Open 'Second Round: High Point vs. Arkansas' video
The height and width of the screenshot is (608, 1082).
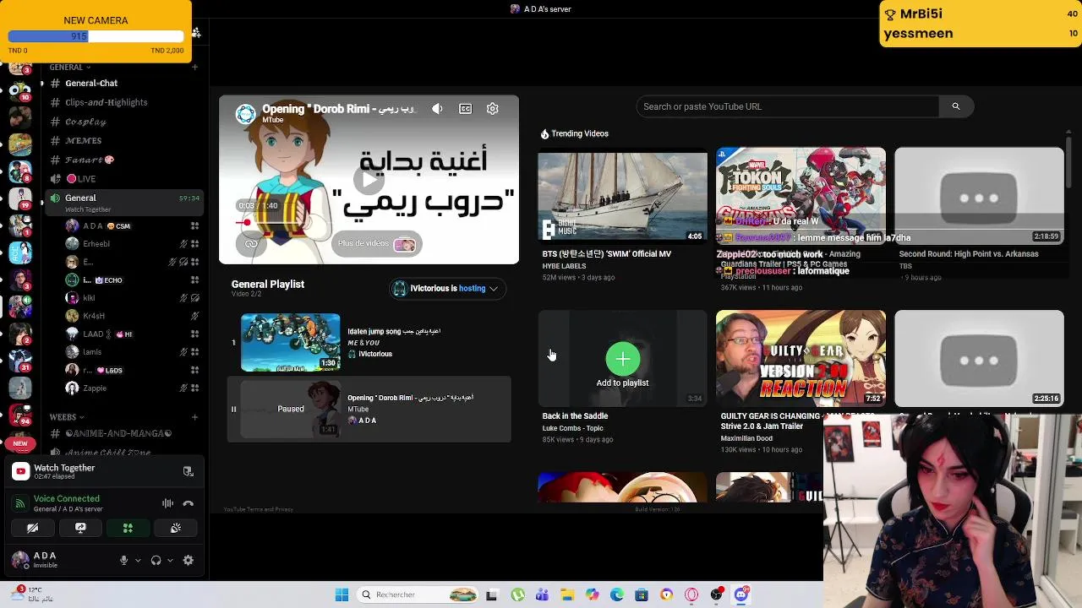point(979,196)
